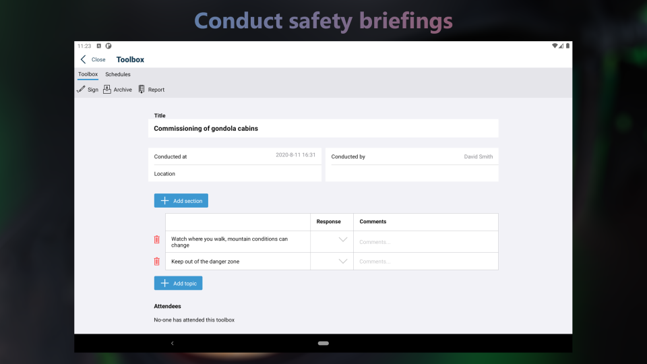Click the Add section button

pyautogui.click(x=181, y=201)
